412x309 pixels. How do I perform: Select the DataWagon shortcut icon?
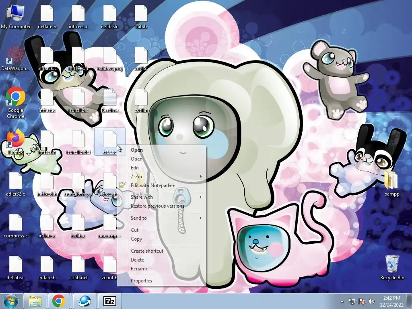tap(16, 59)
